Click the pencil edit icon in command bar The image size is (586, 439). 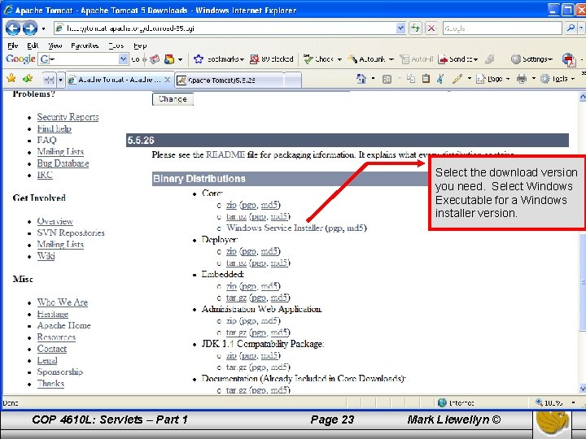(x=457, y=79)
